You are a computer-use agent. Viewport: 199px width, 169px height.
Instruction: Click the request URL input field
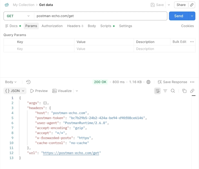(101, 16)
